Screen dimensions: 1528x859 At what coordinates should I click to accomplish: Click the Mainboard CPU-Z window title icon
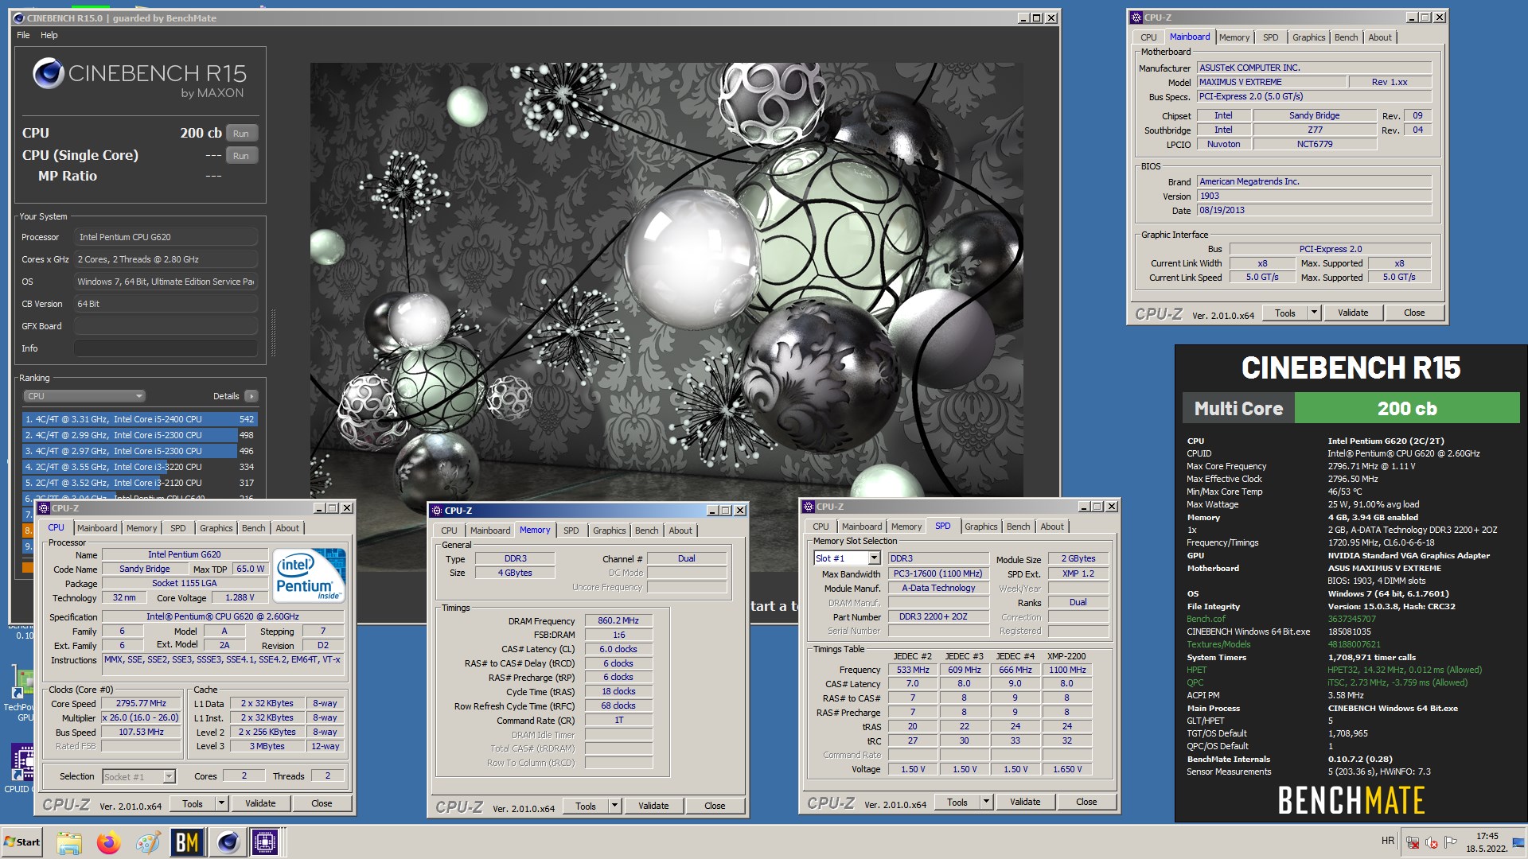1136,17
